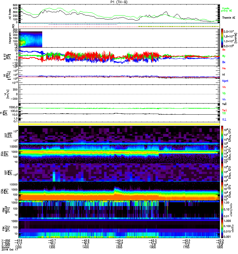Select the red "Te⊥" temperature legend label
Image resolution: width=238 pixels, height=254 pixels.
point(224,110)
